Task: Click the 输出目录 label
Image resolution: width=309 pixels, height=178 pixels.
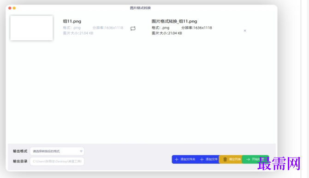Action: click(20, 161)
